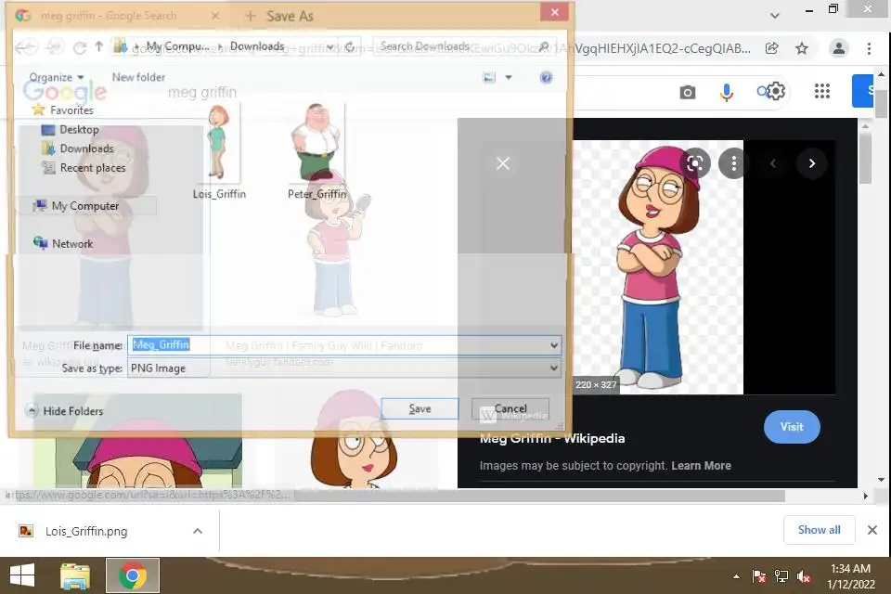Open the image preview more options menu
Viewport: 891px width, 594px height.
click(x=733, y=163)
